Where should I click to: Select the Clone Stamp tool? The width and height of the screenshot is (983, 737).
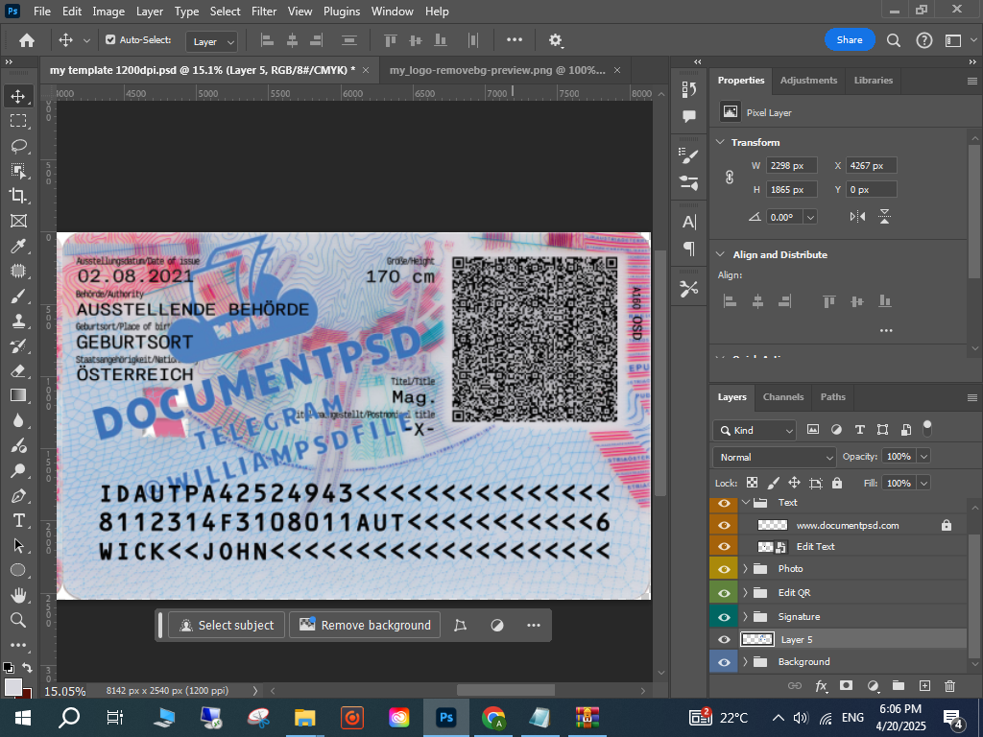18,321
